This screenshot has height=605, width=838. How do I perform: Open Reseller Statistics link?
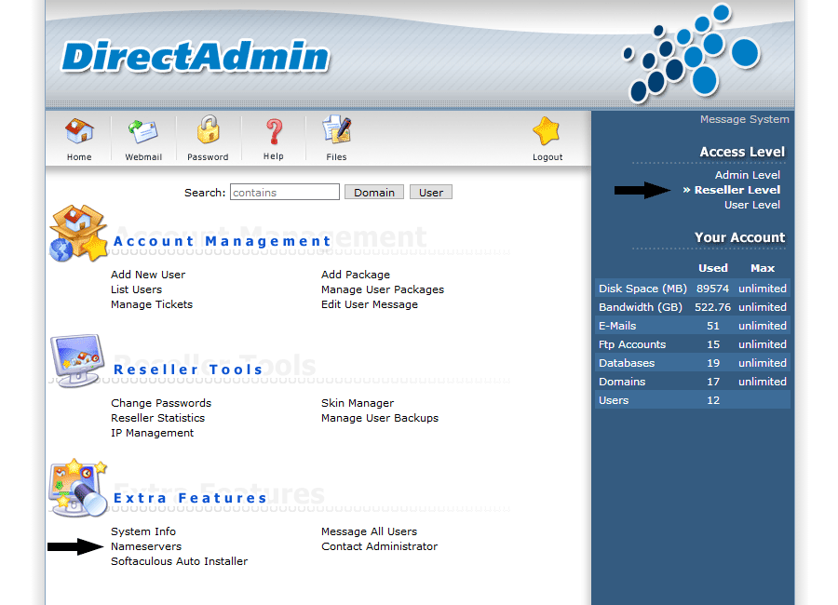157,418
